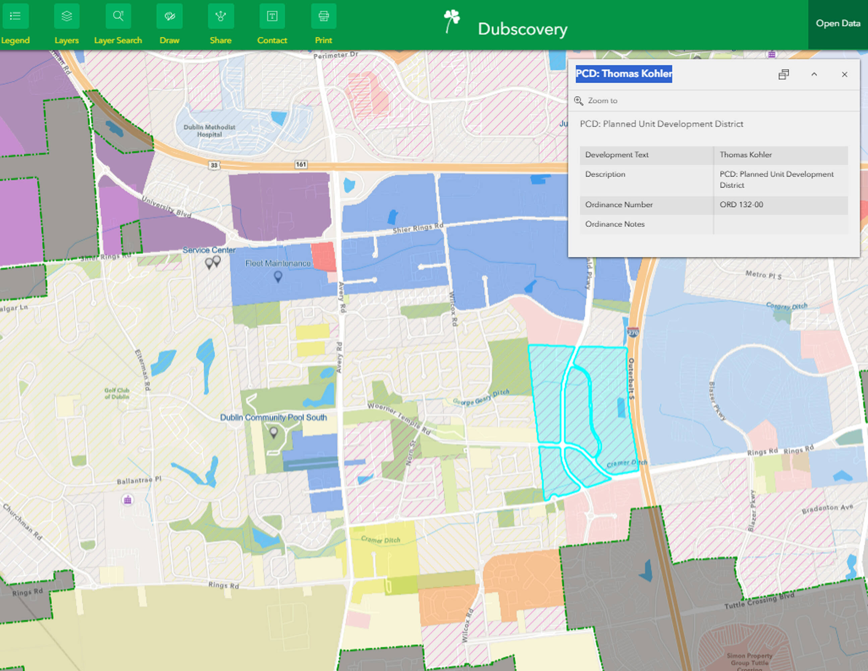Open the Contact form icon
868x671 pixels.
click(x=272, y=16)
